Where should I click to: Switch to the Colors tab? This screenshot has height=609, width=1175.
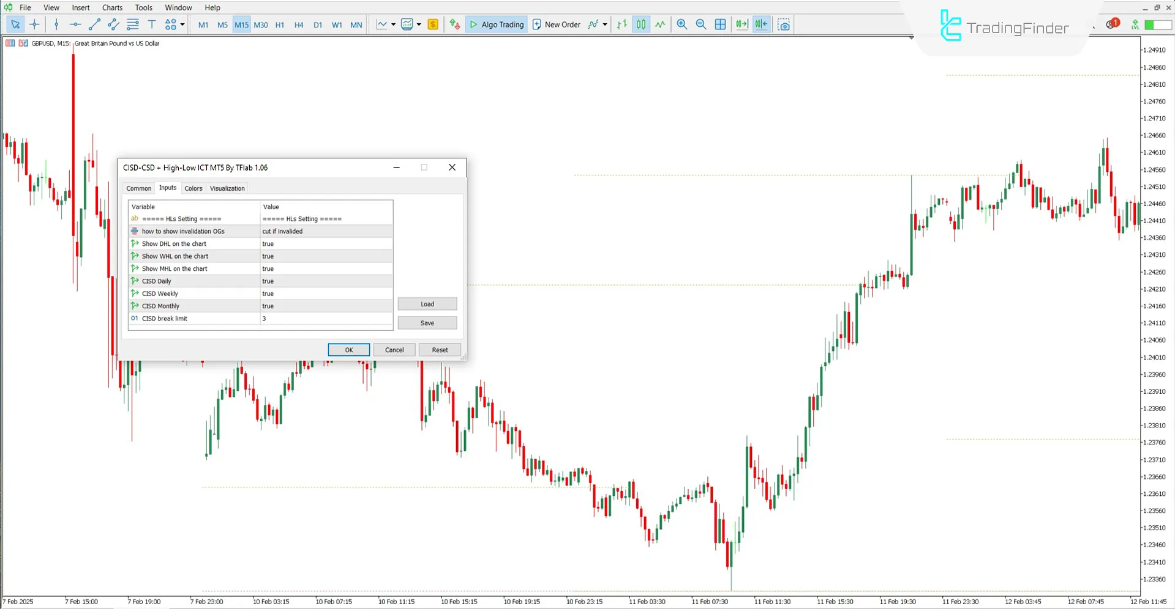tap(193, 188)
